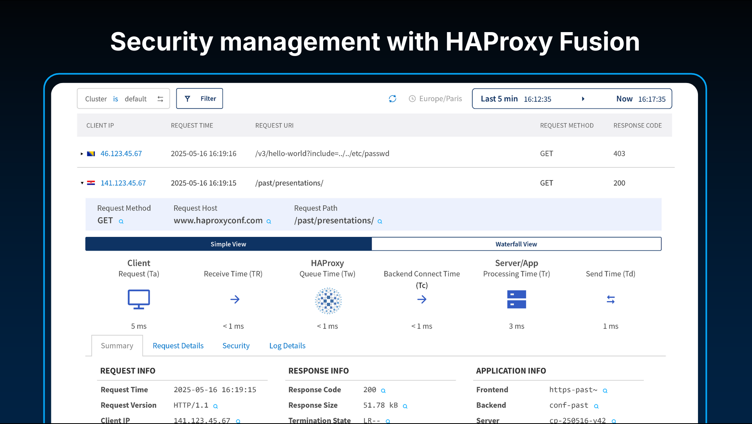Click search icon next to 51.78 kB
Image resolution: width=752 pixels, height=424 pixels.
pyautogui.click(x=405, y=406)
